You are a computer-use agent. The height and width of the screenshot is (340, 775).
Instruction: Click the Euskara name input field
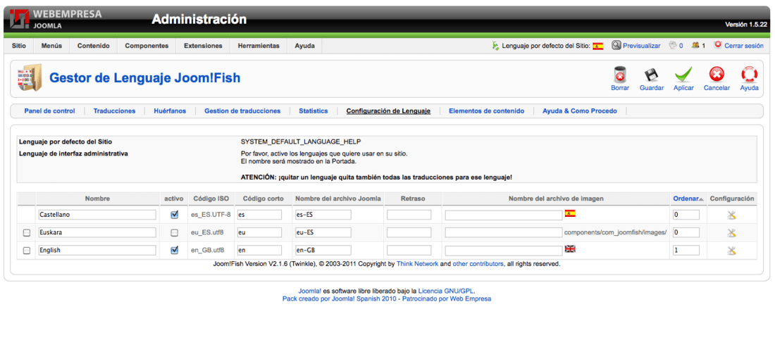point(97,233)
